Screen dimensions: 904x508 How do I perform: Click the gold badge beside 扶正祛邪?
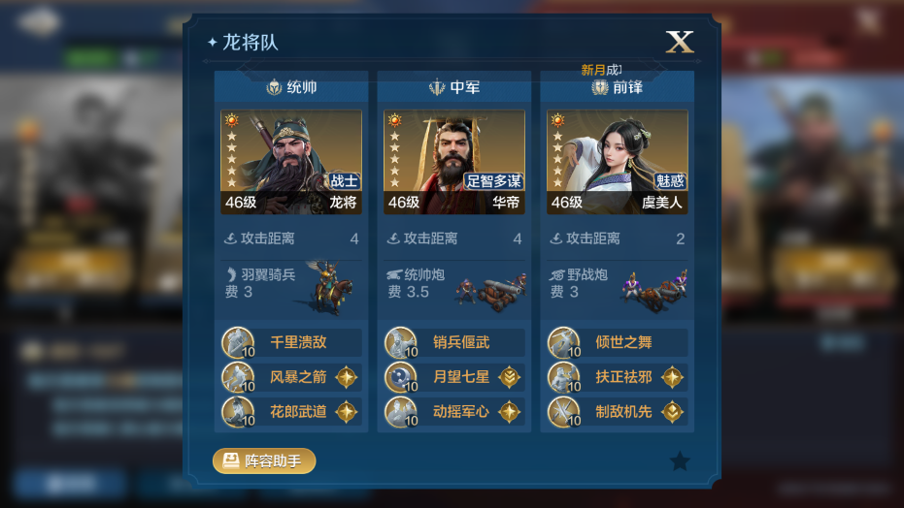[672, 377]
